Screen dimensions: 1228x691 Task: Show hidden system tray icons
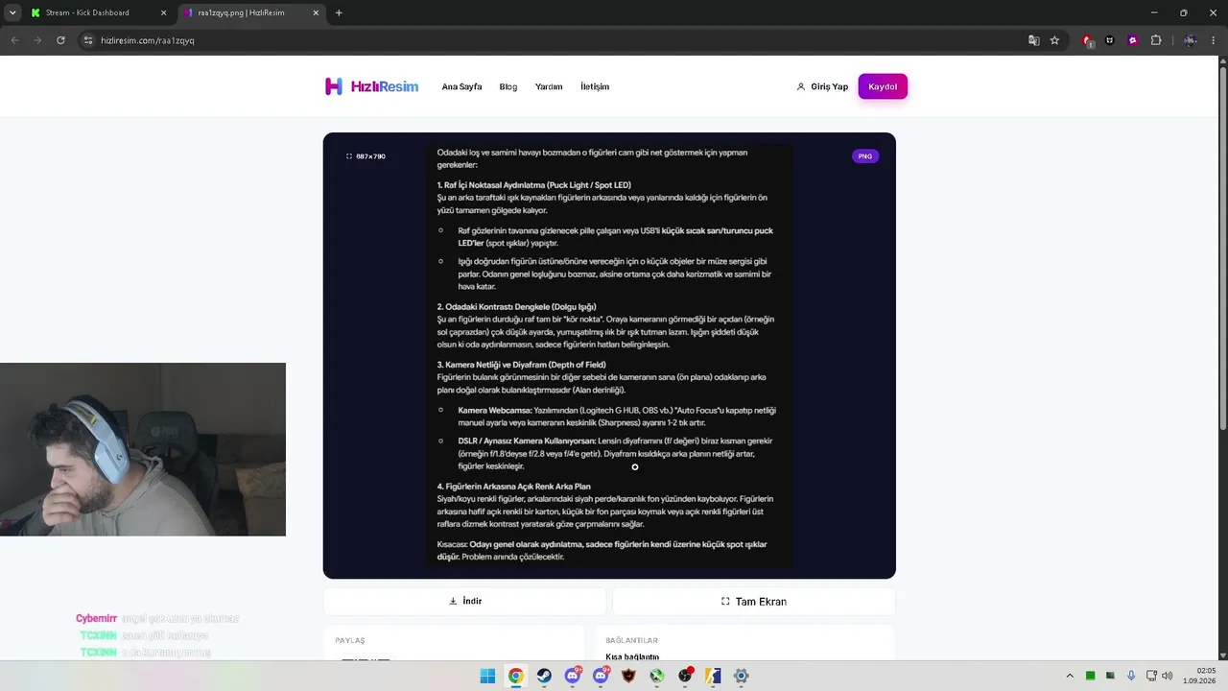click(1070, 676)
